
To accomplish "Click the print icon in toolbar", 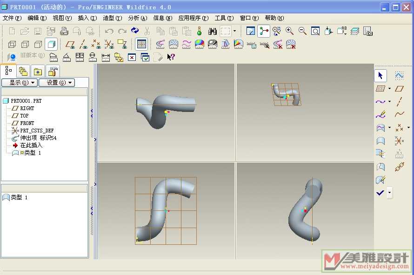I will click(x=64, y=32).
